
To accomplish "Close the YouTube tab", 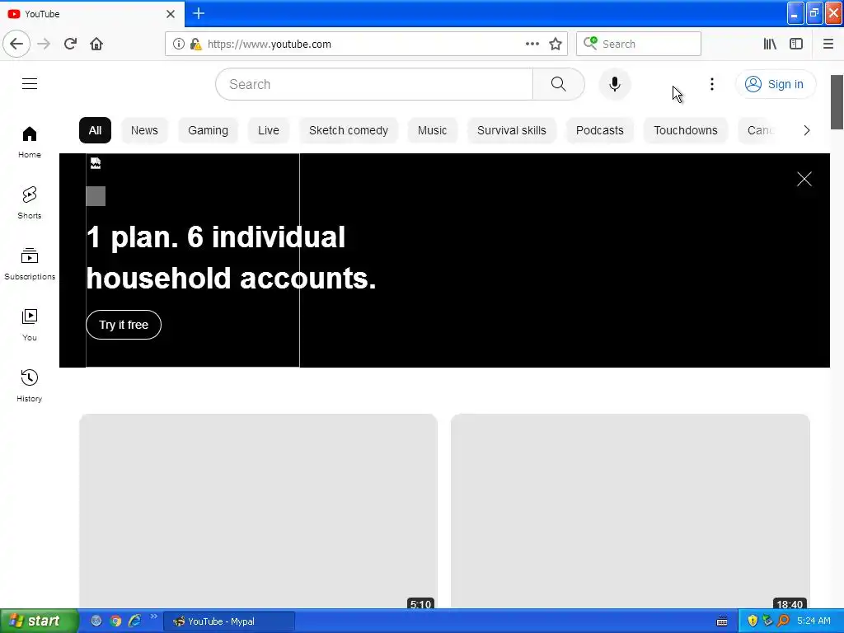I will tap(171, 14).
